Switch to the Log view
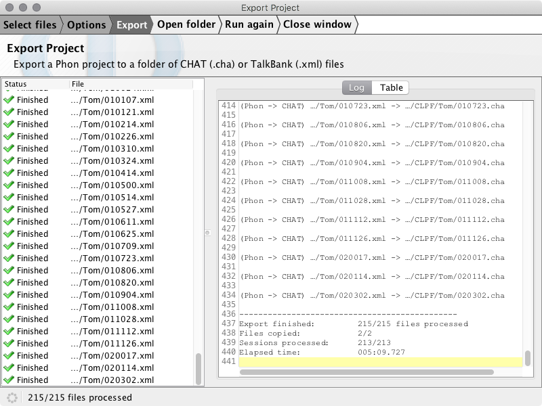This screenshot has width=542, height=406. click(x=357, y=88)
